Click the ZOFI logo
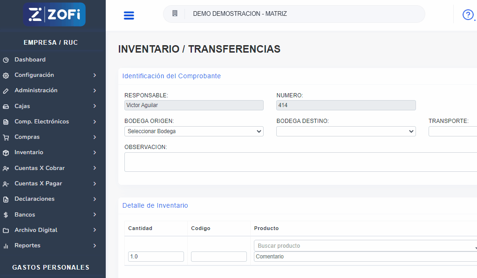The height and width of the screenshot is (278, 477). (x=55, y=14)
